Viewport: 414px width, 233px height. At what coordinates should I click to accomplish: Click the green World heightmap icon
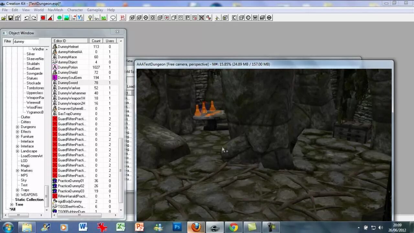point(60,18)
